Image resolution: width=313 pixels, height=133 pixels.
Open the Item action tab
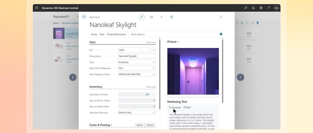click(x=102, y=34)
